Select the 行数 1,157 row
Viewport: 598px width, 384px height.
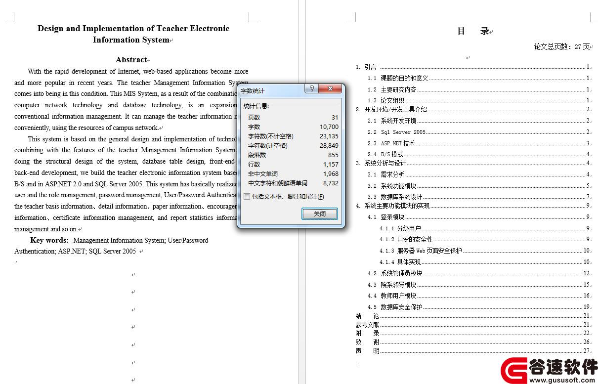click(x=293, y=164)
